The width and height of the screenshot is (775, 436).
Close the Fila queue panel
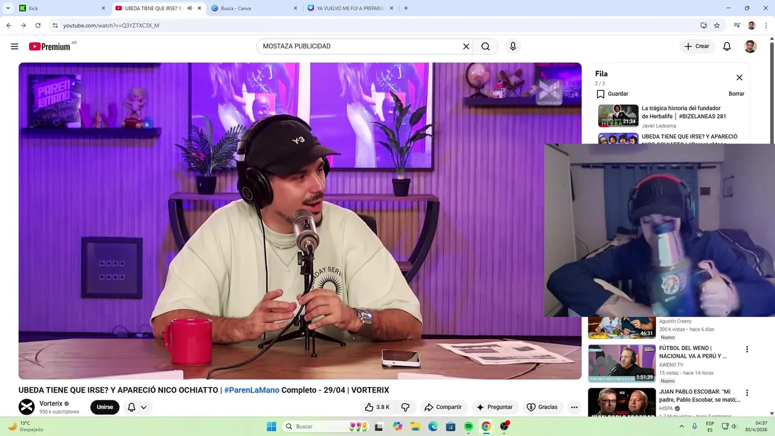click(739, 78)
